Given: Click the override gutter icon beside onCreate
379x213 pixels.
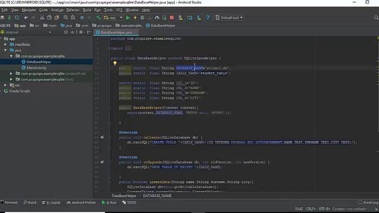Looking at the screenshot, I should (x=102, y=137).
